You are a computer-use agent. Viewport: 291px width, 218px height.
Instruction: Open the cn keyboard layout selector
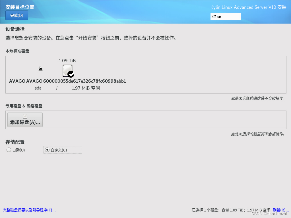pyautogui.click(x=226, y=16)
